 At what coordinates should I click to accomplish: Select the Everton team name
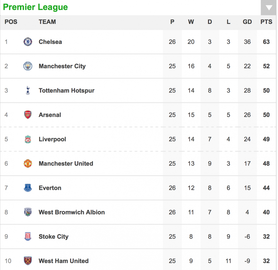click(x=50, y=188)
